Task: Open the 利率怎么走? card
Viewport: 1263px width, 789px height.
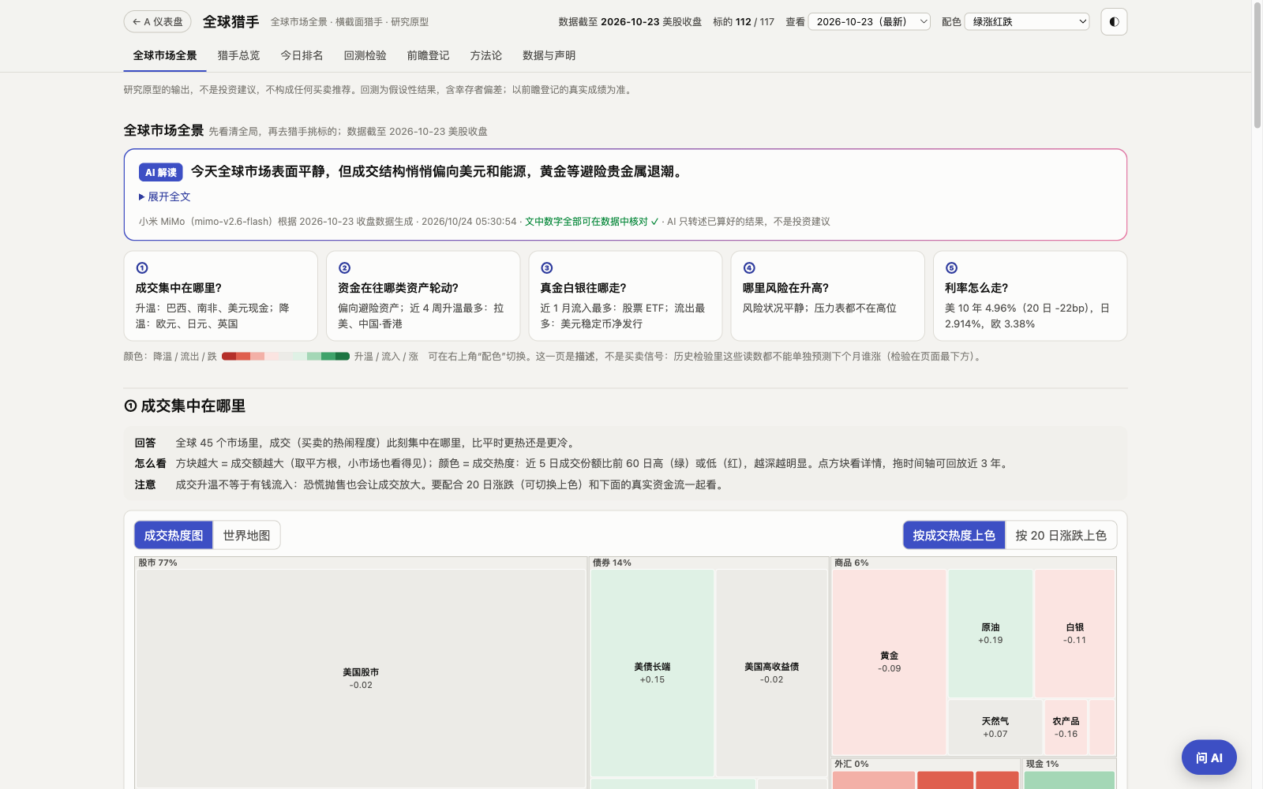Action: tap(1030, 296)
